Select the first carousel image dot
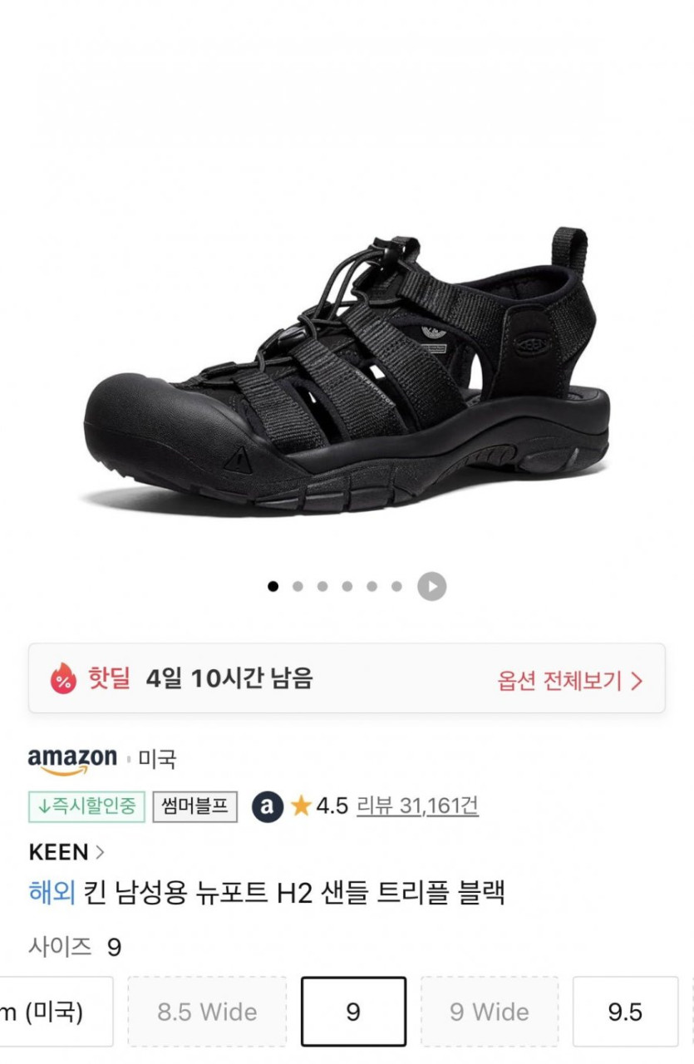 pos(273,586)
